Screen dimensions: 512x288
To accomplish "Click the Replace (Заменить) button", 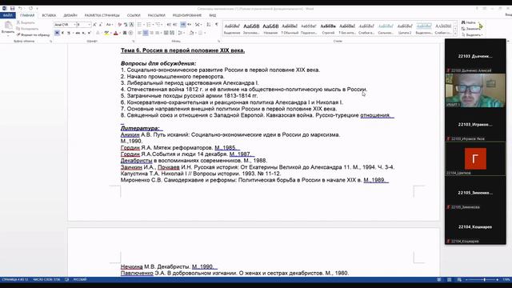I will coord(471,29).
